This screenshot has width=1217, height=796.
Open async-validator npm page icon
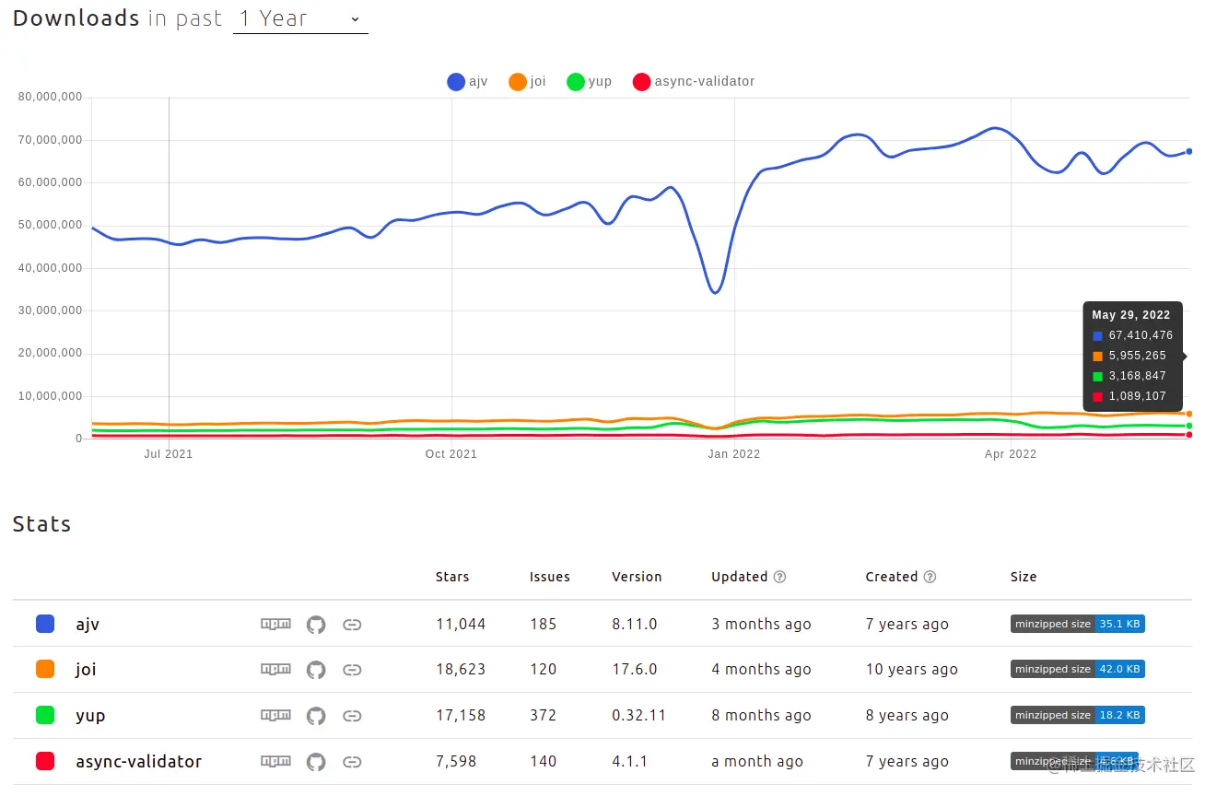[276, 761]
